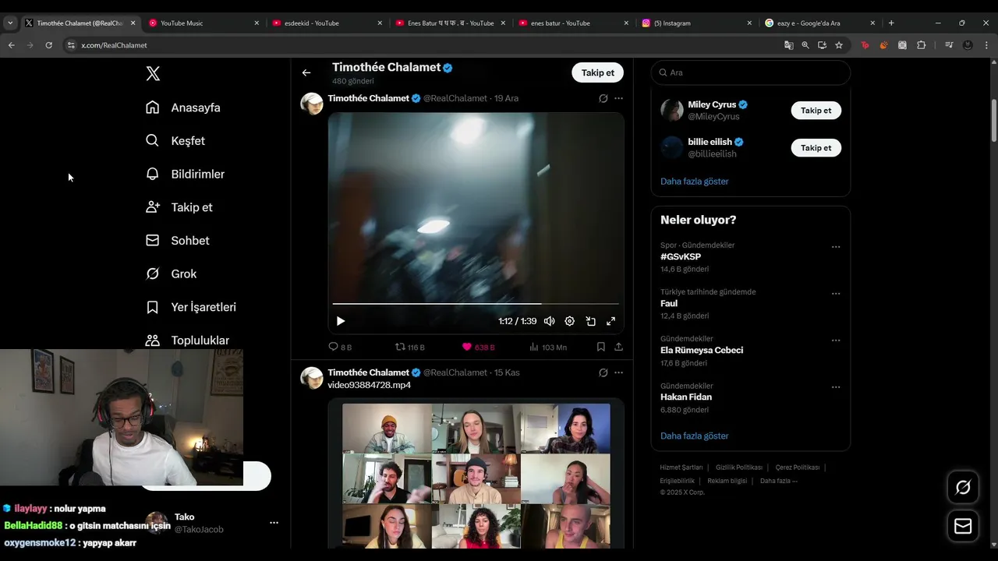Click the Ara search field

coord(750,72)
